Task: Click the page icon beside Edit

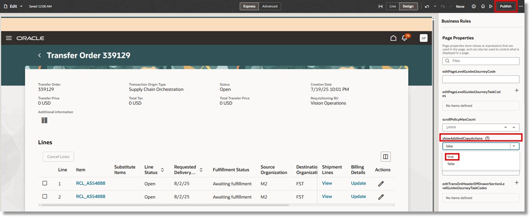Action: pyautogui.click(x=6, y=6)
